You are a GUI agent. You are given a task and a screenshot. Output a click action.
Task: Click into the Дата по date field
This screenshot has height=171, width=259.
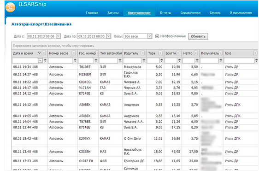(x=92, y=36)
